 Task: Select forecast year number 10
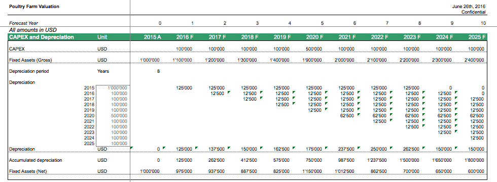(x=483, y=23)
